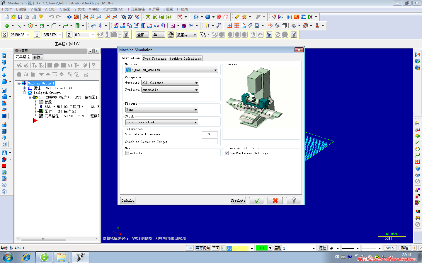Click the green plus create point icon
Image resolution: width=422 pixels, height=263 pixels.
pos(7,26)
